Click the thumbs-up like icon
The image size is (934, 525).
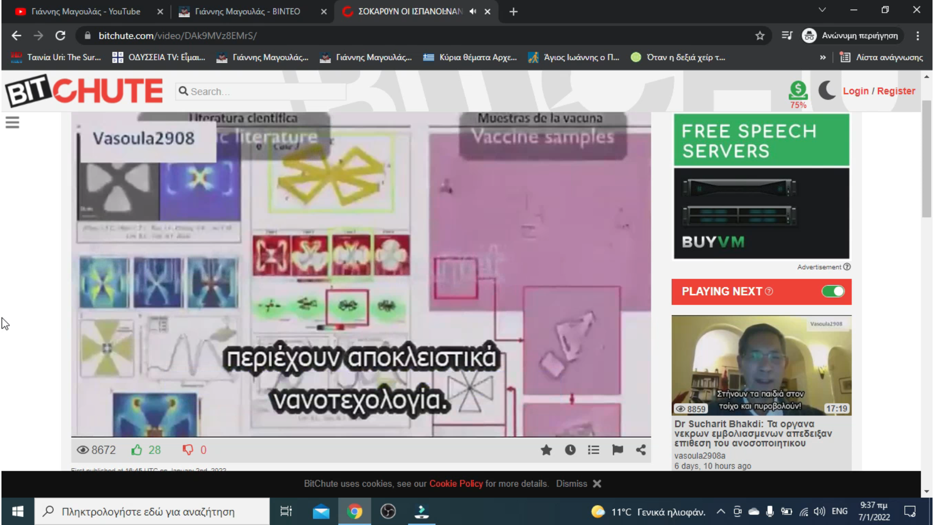pos(137,450)
